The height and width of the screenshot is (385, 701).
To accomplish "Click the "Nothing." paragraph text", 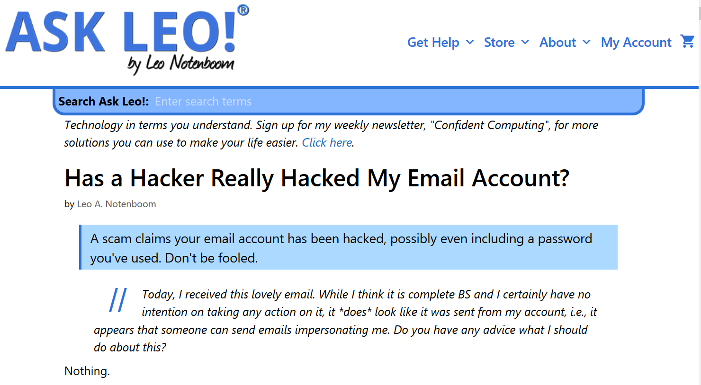I will tap(87, 371).
